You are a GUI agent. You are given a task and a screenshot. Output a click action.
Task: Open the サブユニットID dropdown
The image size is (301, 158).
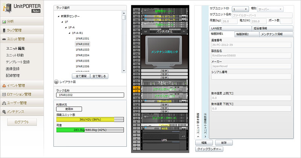(x=240, y=9)
